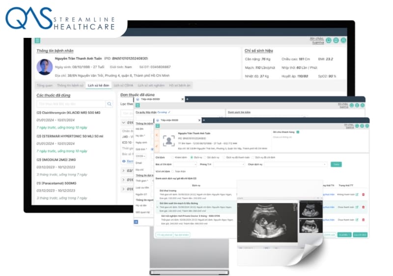
Task: Delete the Gói tầm soát tim mạch row
Action: 364,207
